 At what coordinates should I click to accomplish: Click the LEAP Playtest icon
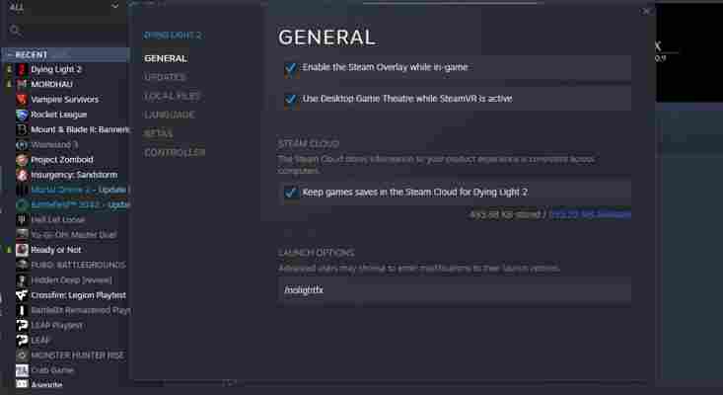tap(22, 325)
